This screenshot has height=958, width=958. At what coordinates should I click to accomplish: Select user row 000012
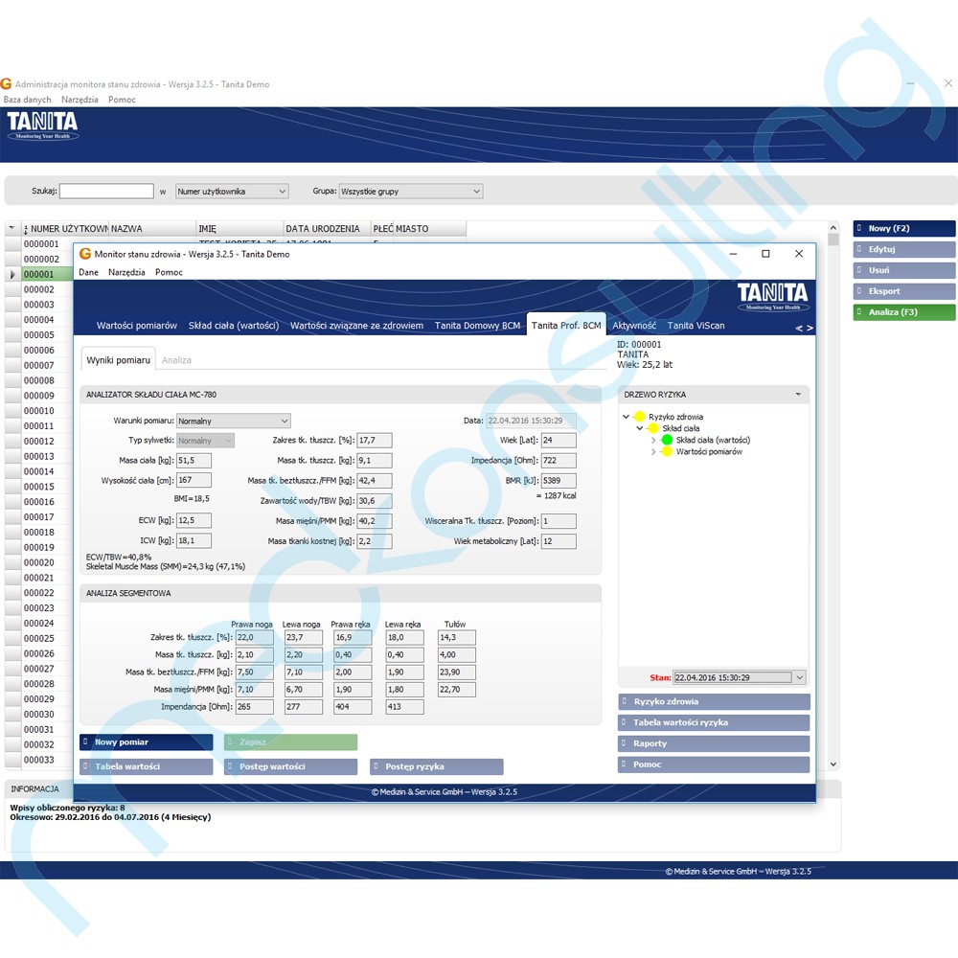tap(39, 441)
